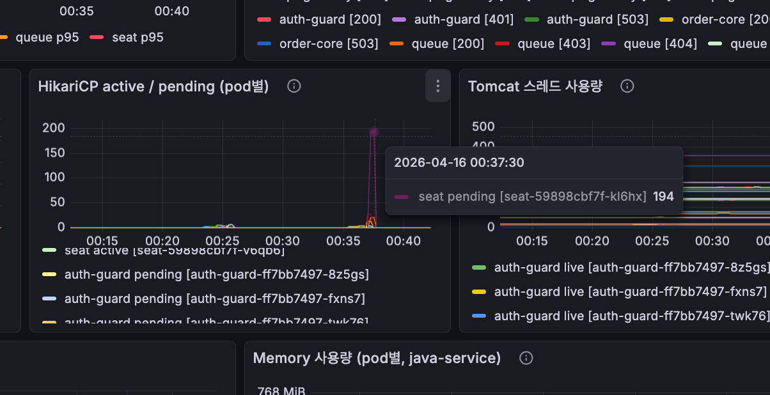Open the HikariCP panel kebab menu
Screen dimensions: 770x395
pos(437,86)
